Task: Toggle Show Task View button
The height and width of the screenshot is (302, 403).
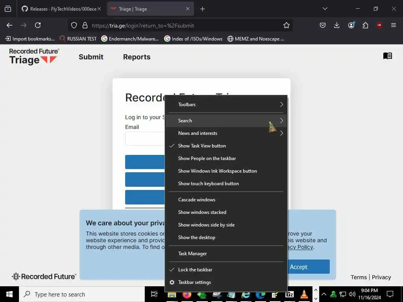Action: (x=226, y=145)
